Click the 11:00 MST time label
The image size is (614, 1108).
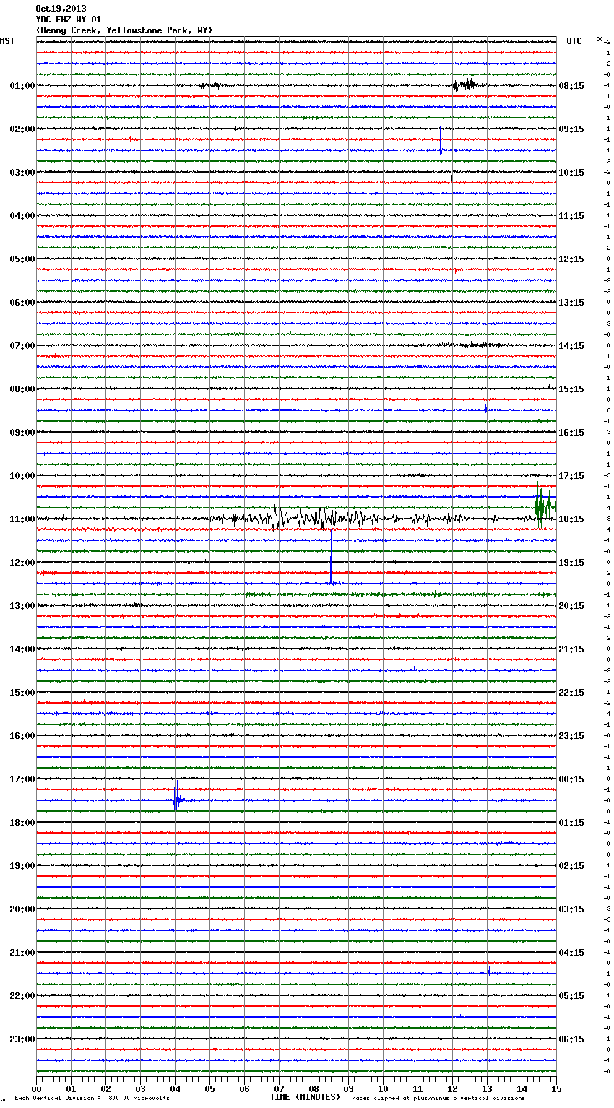pos(22,519)
